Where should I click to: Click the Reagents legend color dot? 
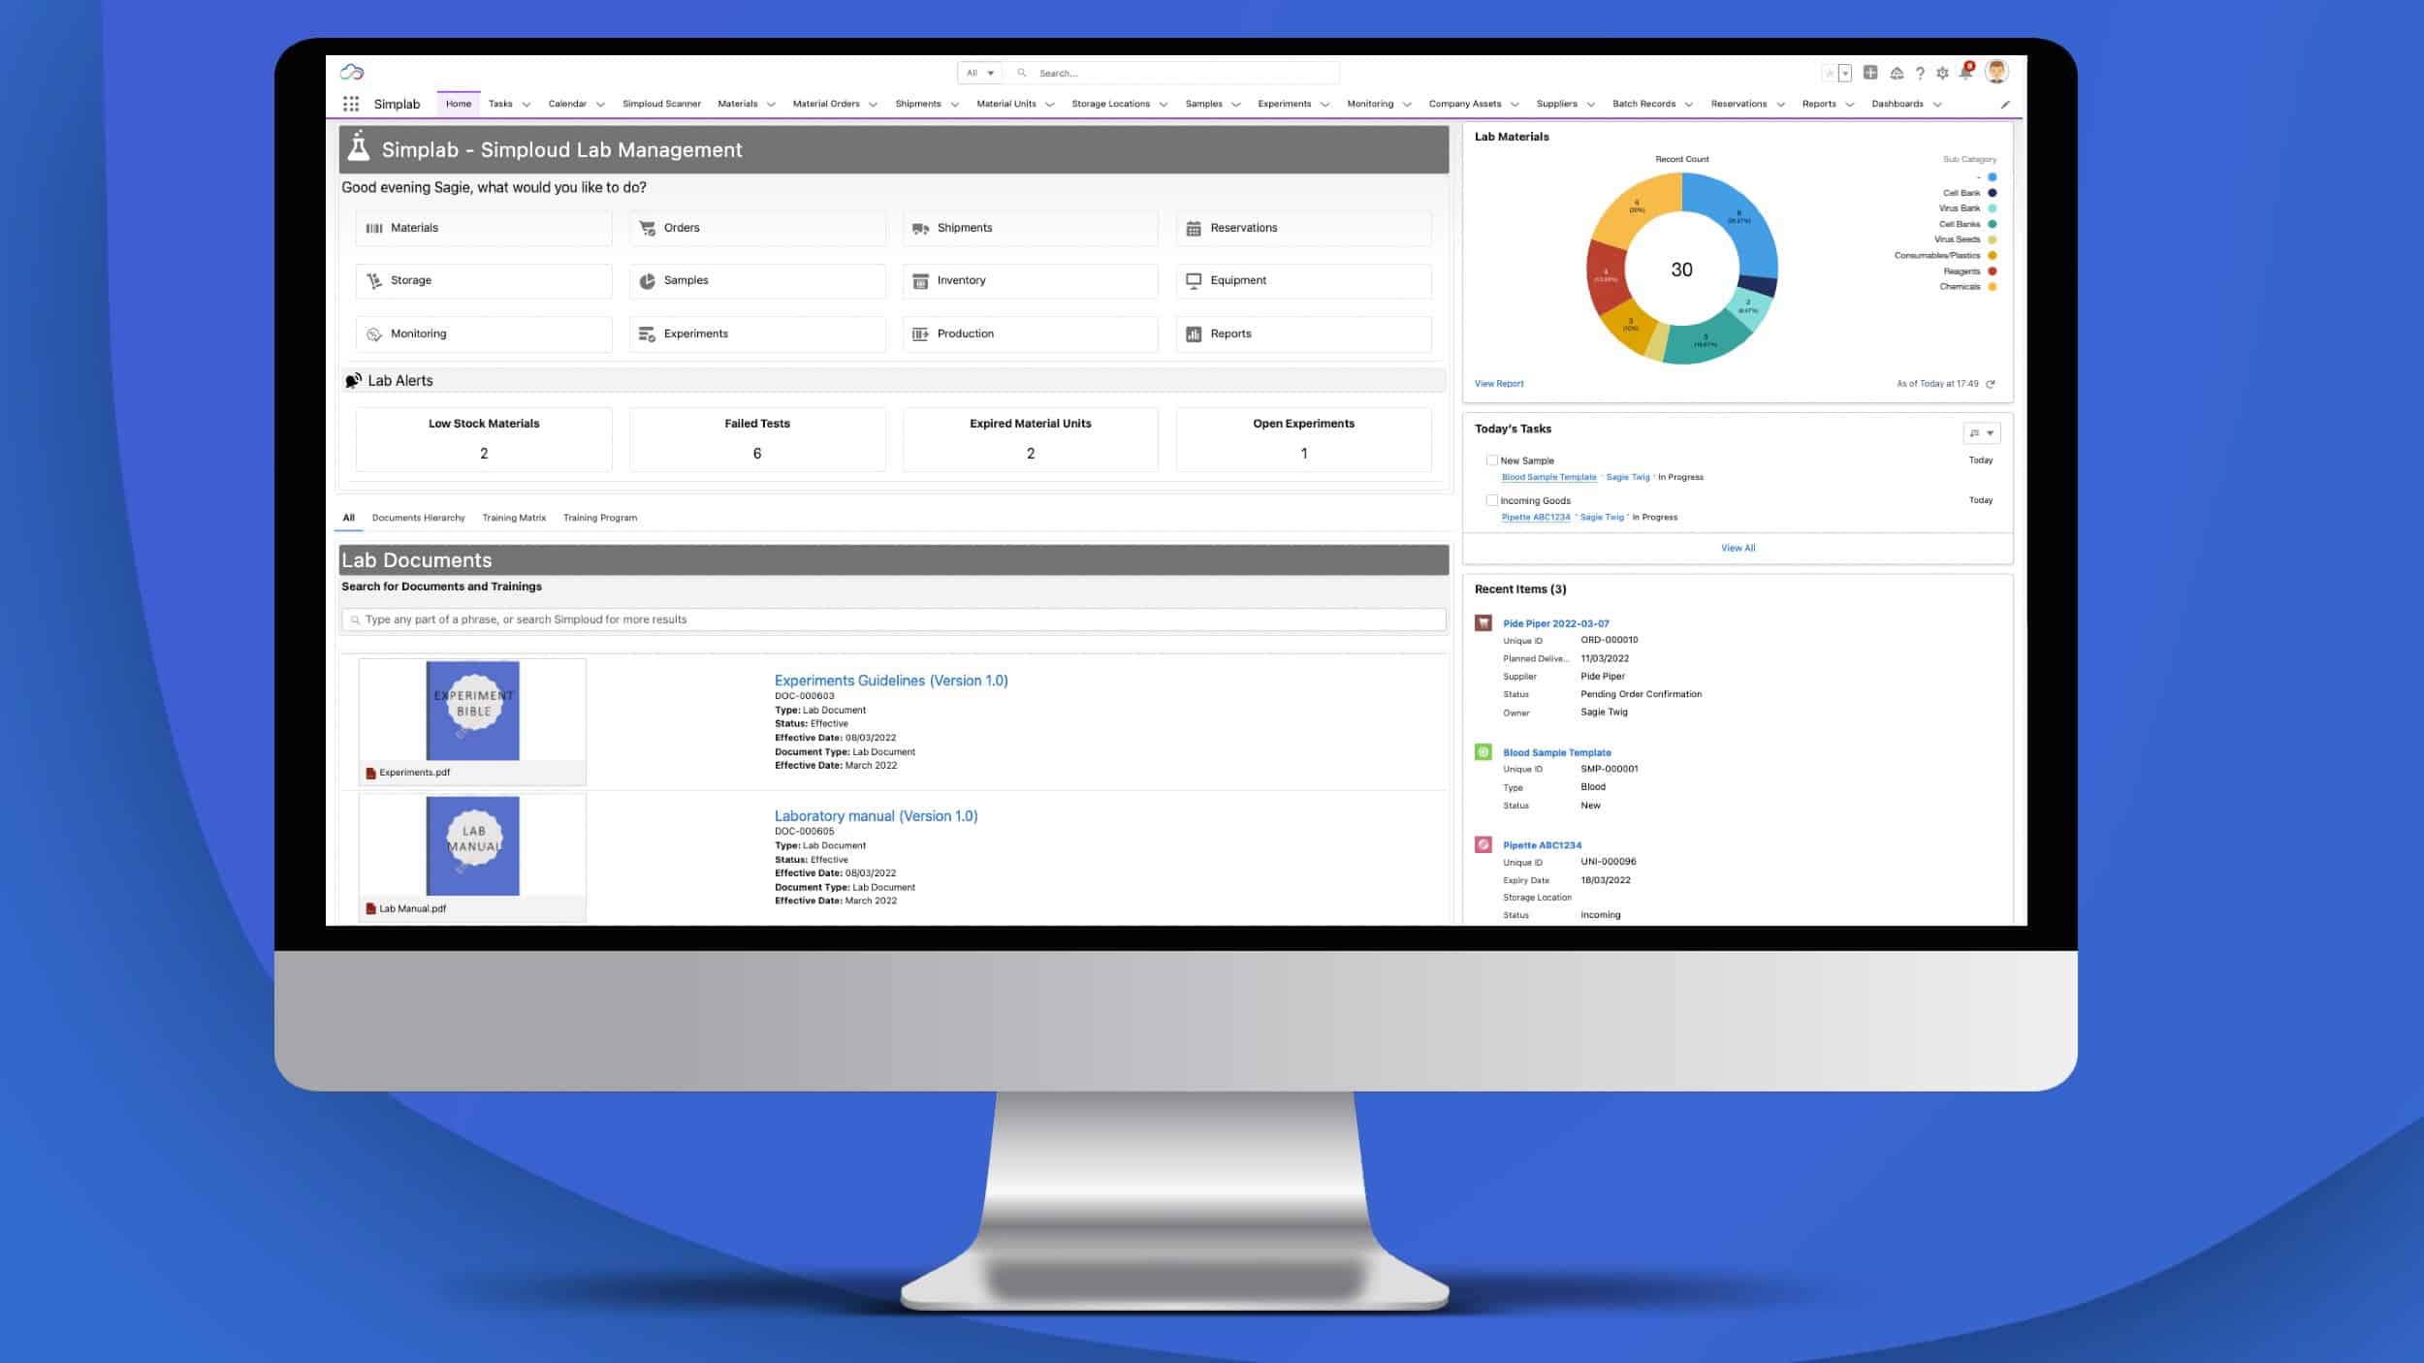tap(1993, 271)
